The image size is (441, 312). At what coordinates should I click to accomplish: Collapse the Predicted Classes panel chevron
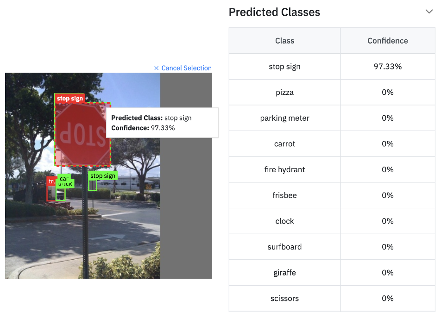(x=429, y=12)
